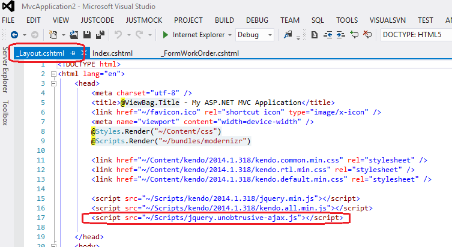The image size is (452, 247).
Task: Select the _Layout.cshtml tab
Action: coord(41,53)
